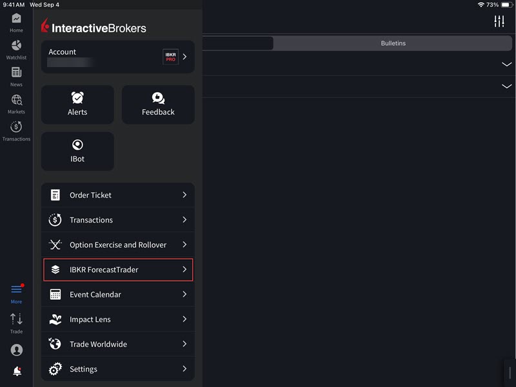Tap the blurred account number field
516x387 pixels.
point(70,62)
